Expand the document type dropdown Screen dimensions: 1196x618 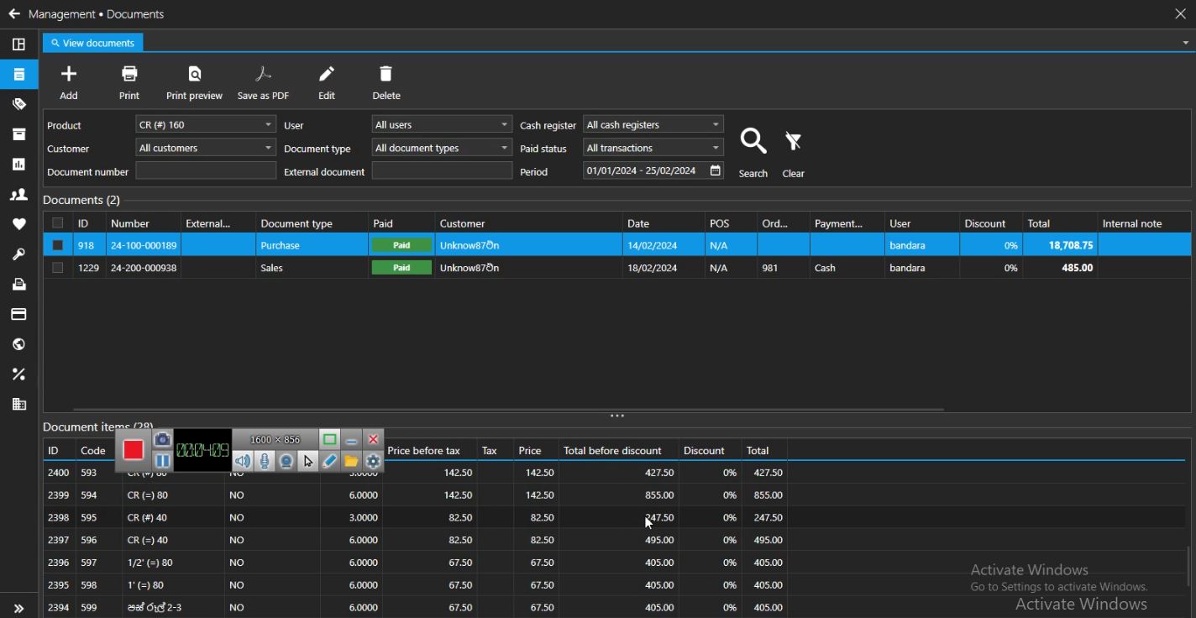[442, 149]
